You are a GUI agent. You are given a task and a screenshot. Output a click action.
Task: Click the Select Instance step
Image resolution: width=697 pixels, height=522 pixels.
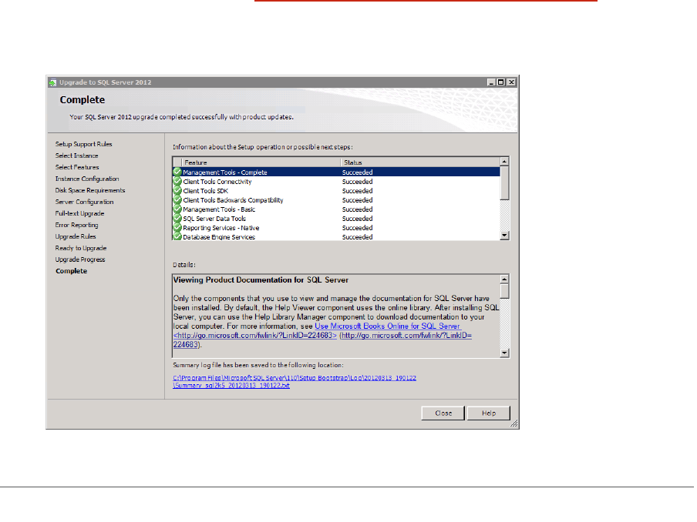[x=76, y=156]
